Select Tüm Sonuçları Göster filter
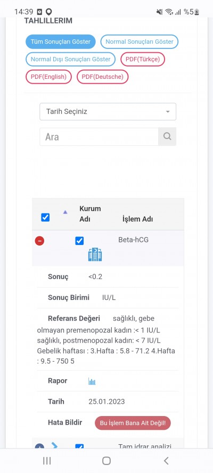The image size is (213, 473). coord(60,42)
